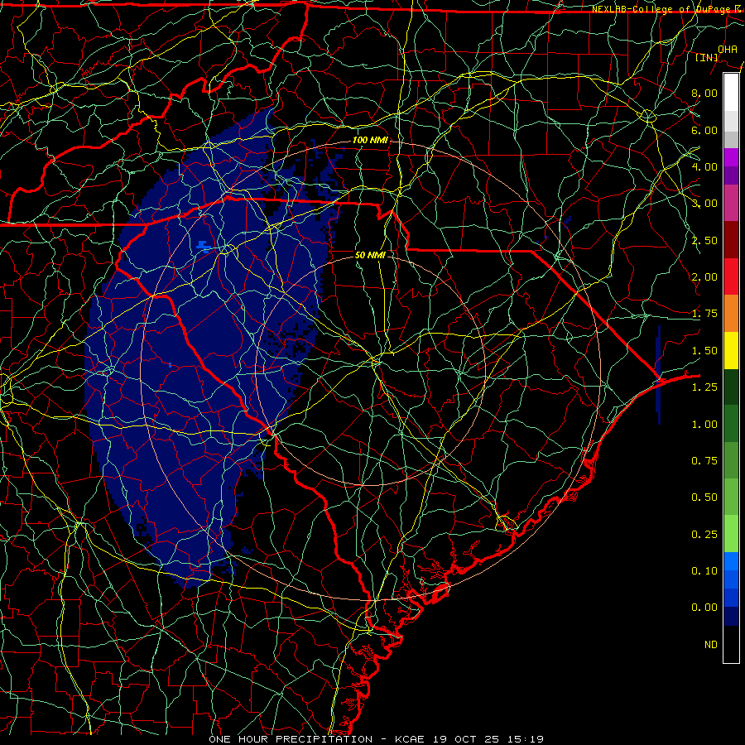Image resolution: width=745 pixels, height=745 pixels.
Task: Click the KCAE radar site identifier
Action: [x=411, y=739]
